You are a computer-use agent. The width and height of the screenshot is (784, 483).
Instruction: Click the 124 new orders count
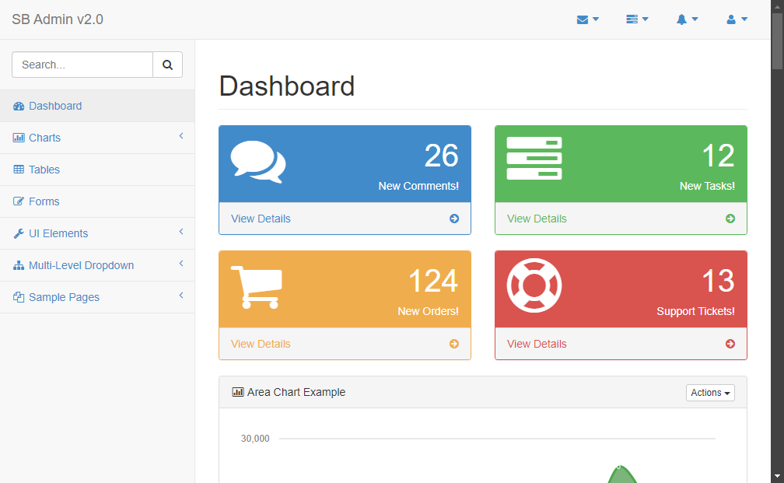(x=433, y=281)
